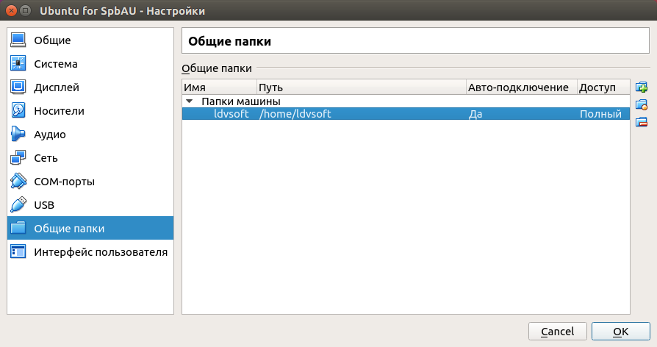Click the chip icon beside Система
Screen dimensions: 657x347
click(18, 64)
